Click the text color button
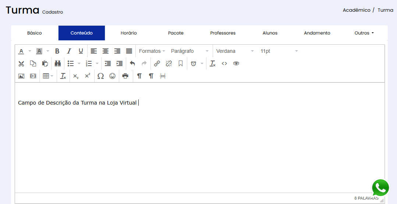 tap(21, 51)
